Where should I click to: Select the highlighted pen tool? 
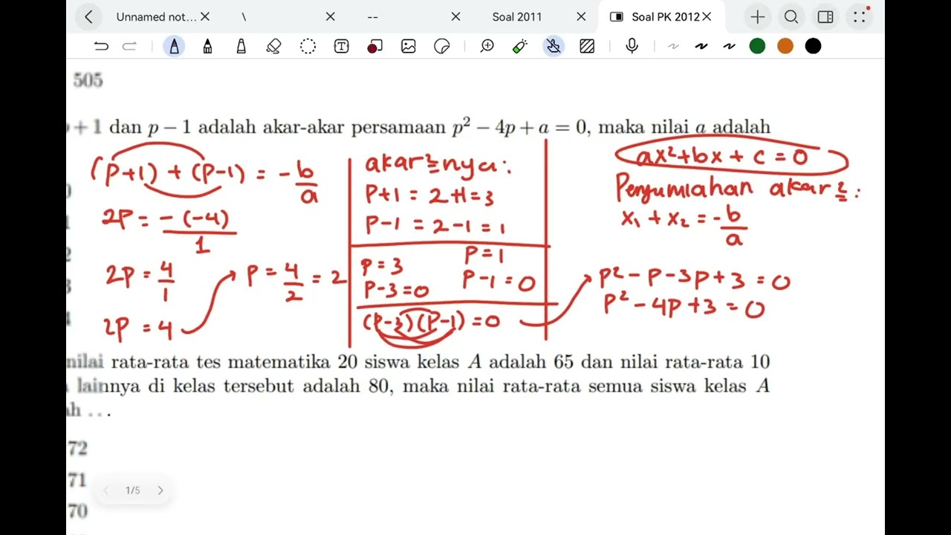pos(174,46)
